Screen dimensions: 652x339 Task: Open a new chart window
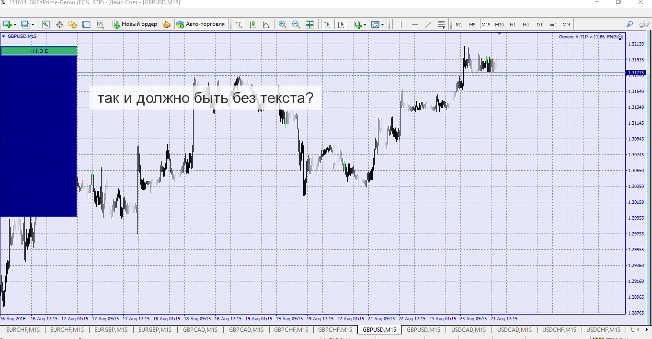(x=7, y=24)
